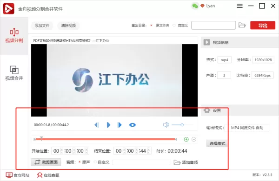Click the start position seconds stepper
Screen dimensions: 279x181
86,151
